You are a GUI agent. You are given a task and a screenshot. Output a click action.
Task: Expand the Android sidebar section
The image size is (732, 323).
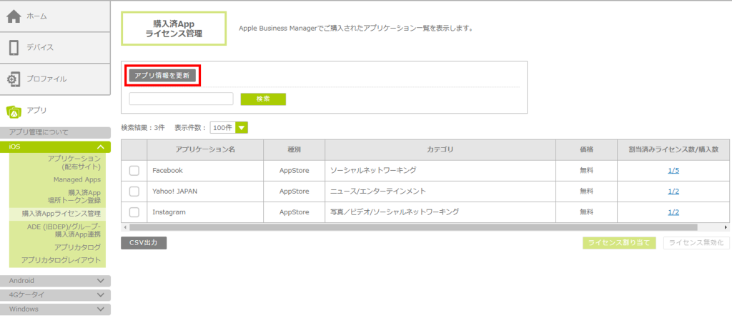coord(100,281)
